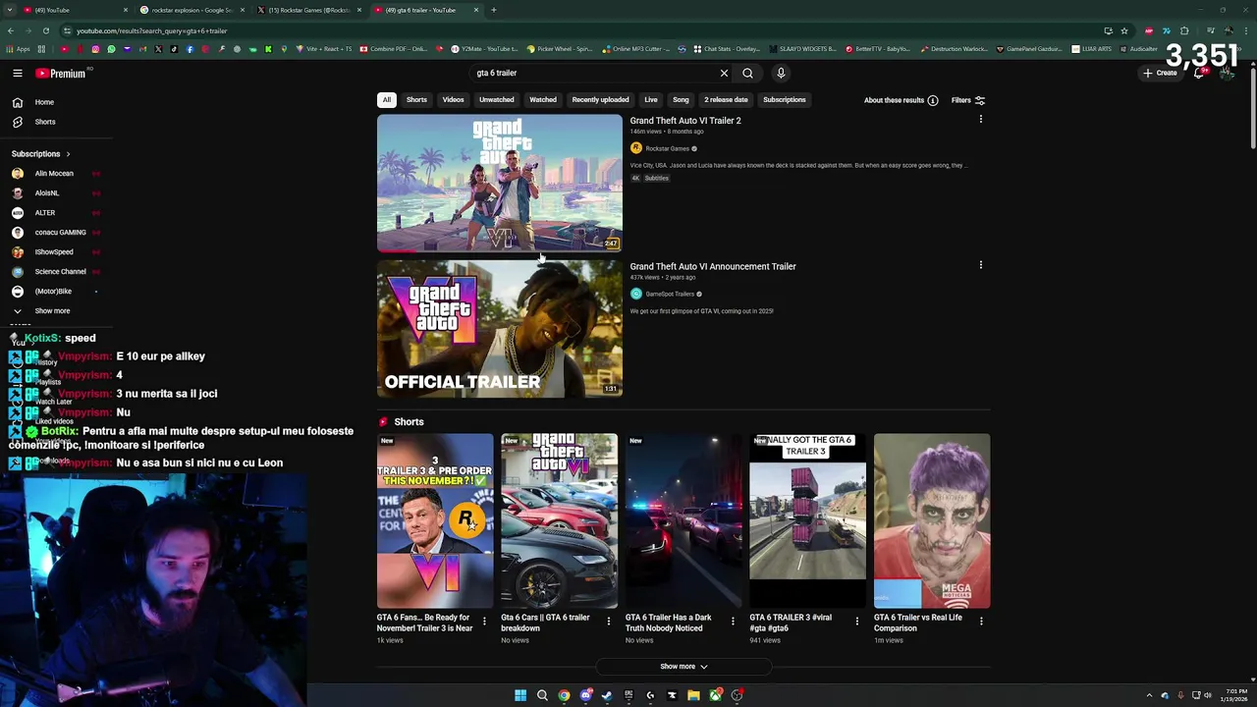The height and width of the screenshot is (707, 1257).
Task: Open the Apps bookmark
Action: point(18,48)
